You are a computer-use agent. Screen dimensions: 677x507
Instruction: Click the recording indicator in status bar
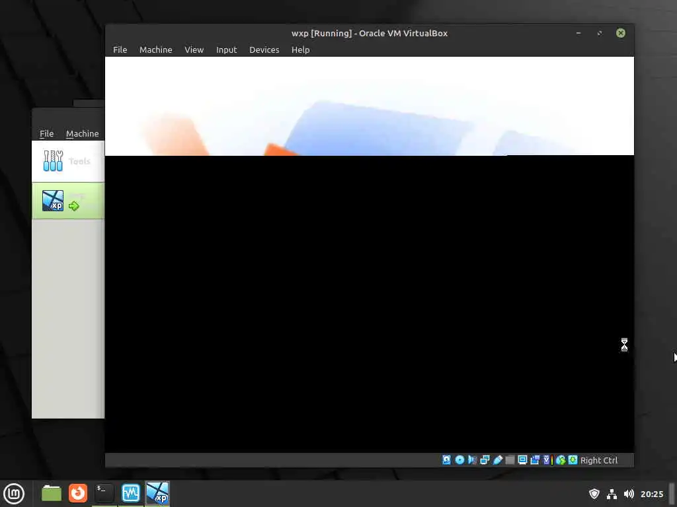click(x=535, y=460)
